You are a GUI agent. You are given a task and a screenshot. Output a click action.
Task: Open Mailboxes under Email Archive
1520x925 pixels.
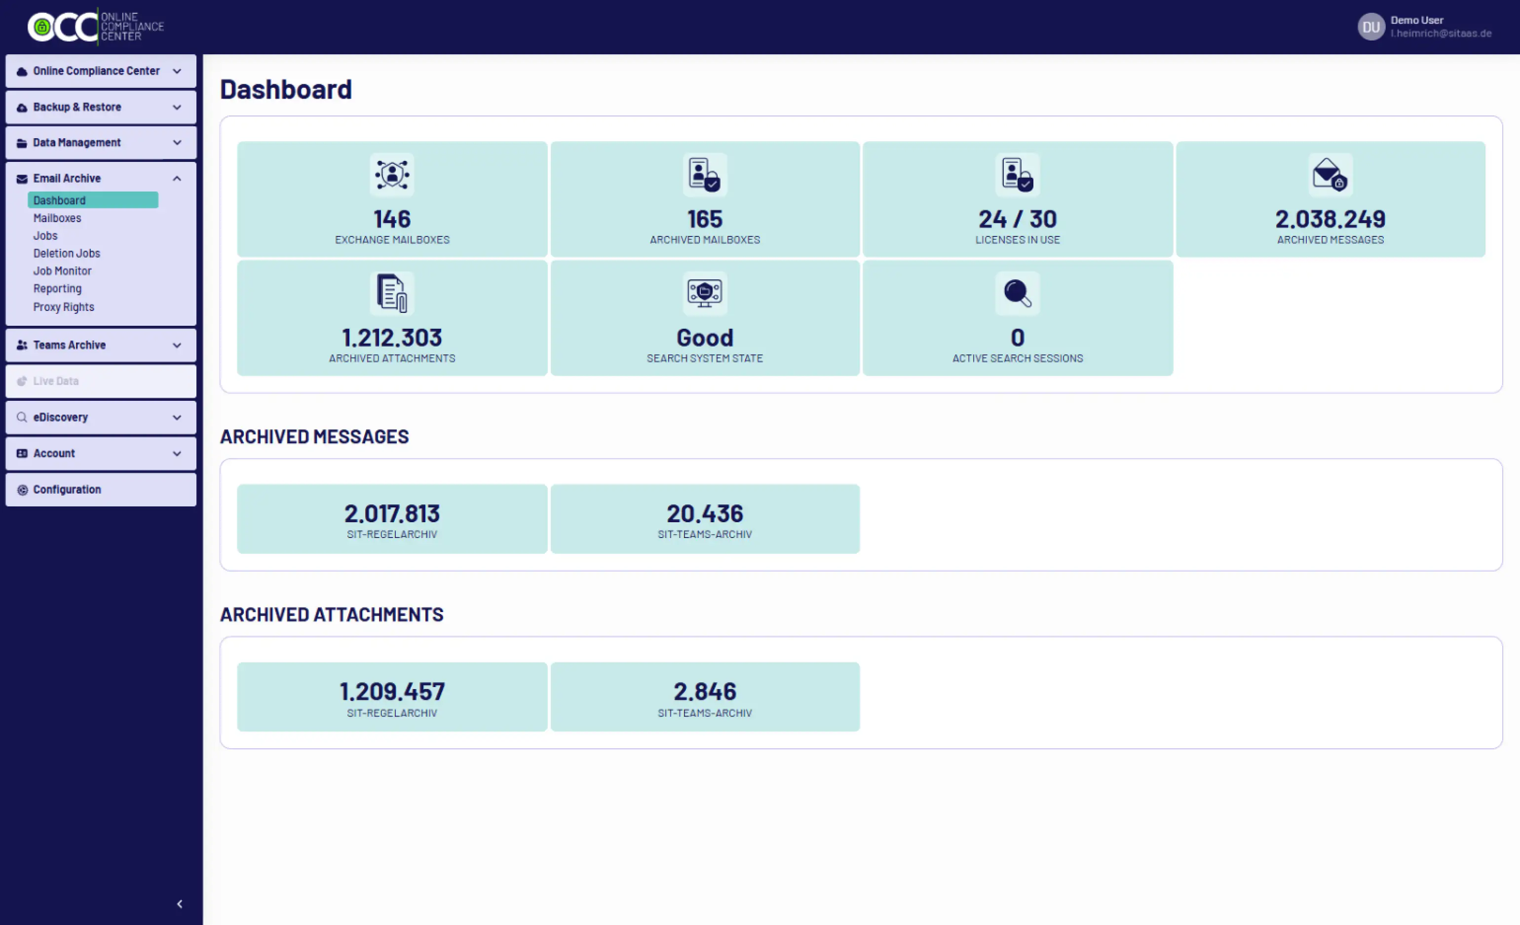pyautogui.click(x=57, y=218)
